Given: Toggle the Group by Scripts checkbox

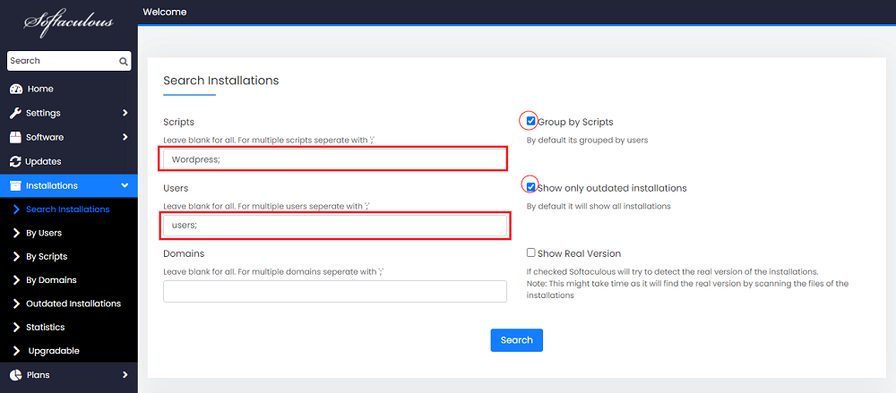Looking at the screenshot, I should 530,121.
